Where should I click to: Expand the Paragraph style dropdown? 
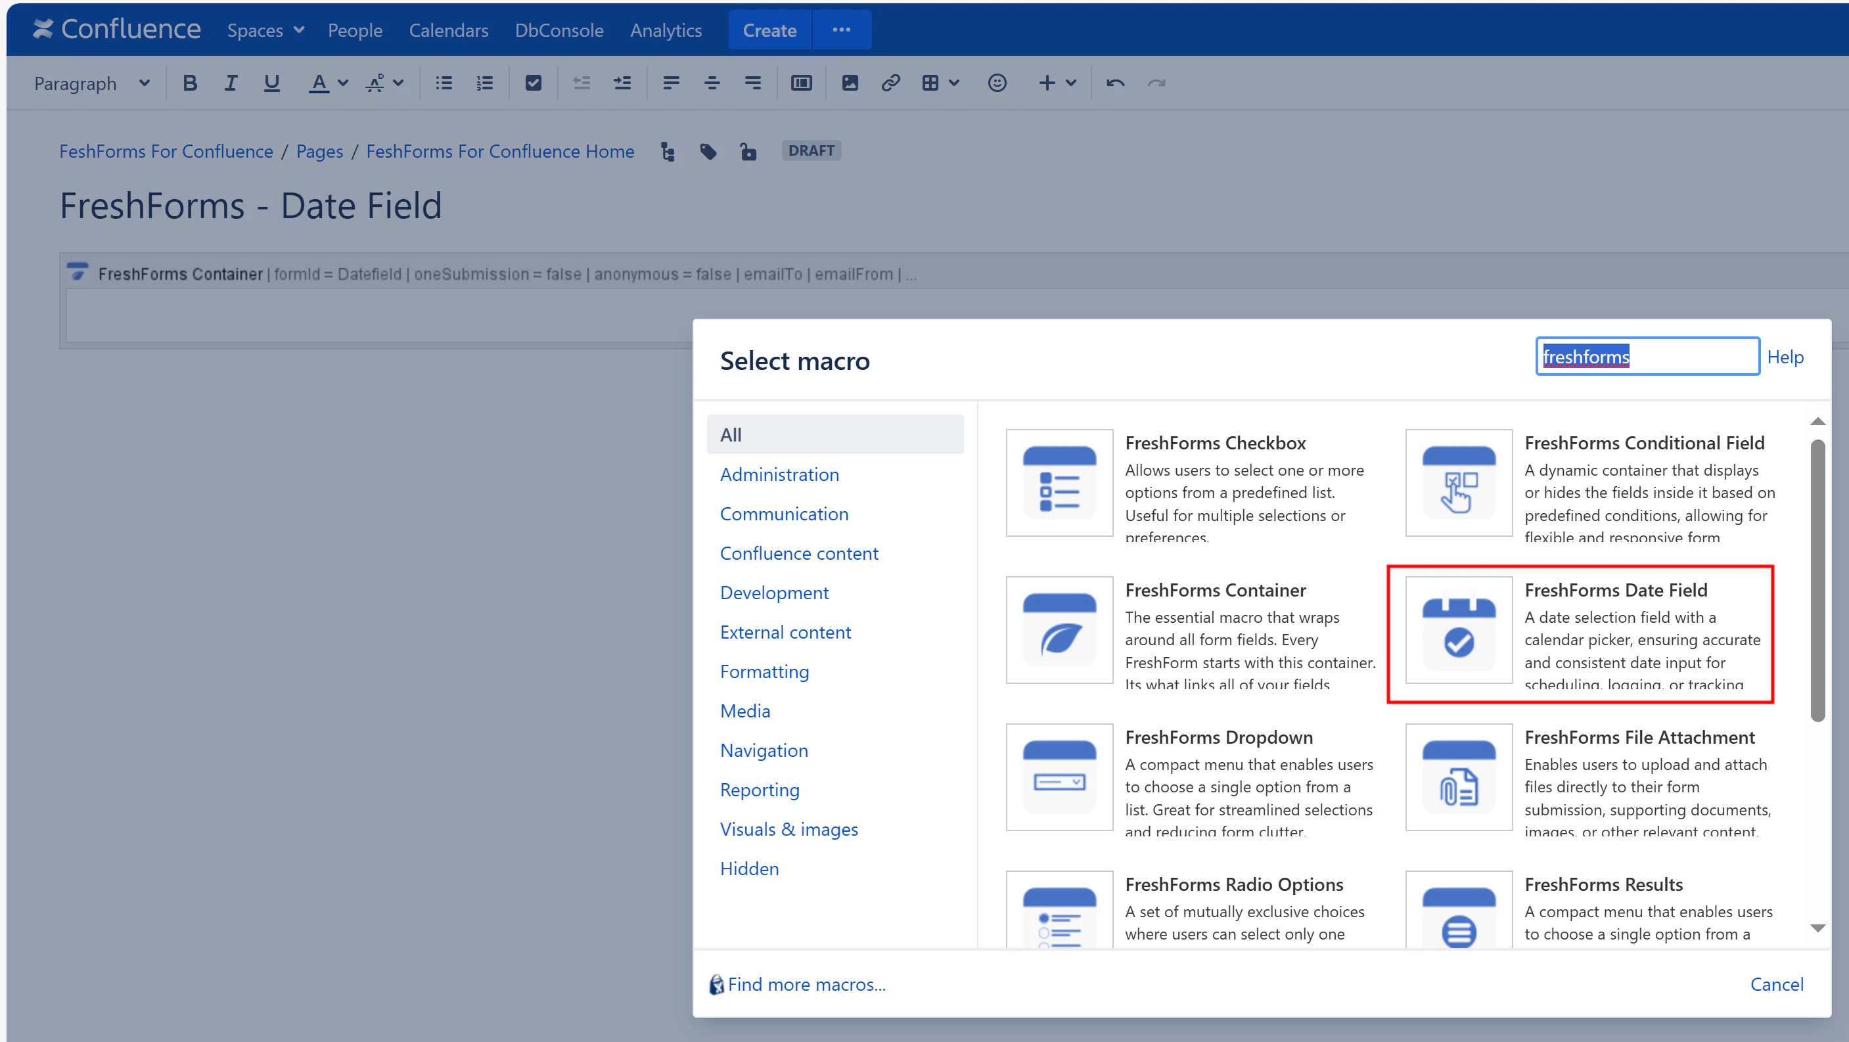tap(92, 83)
